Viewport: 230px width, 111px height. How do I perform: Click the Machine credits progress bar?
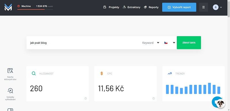pos(35,9)
